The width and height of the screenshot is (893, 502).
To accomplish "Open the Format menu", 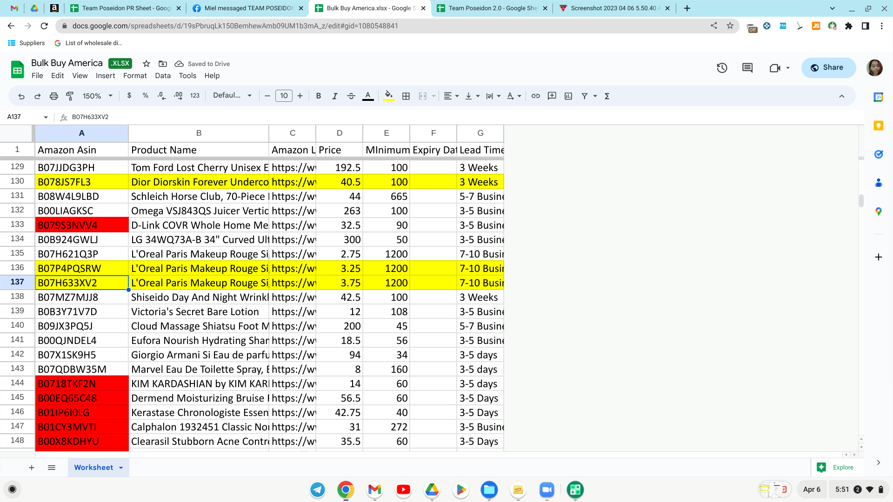I will tap(135, 76).
